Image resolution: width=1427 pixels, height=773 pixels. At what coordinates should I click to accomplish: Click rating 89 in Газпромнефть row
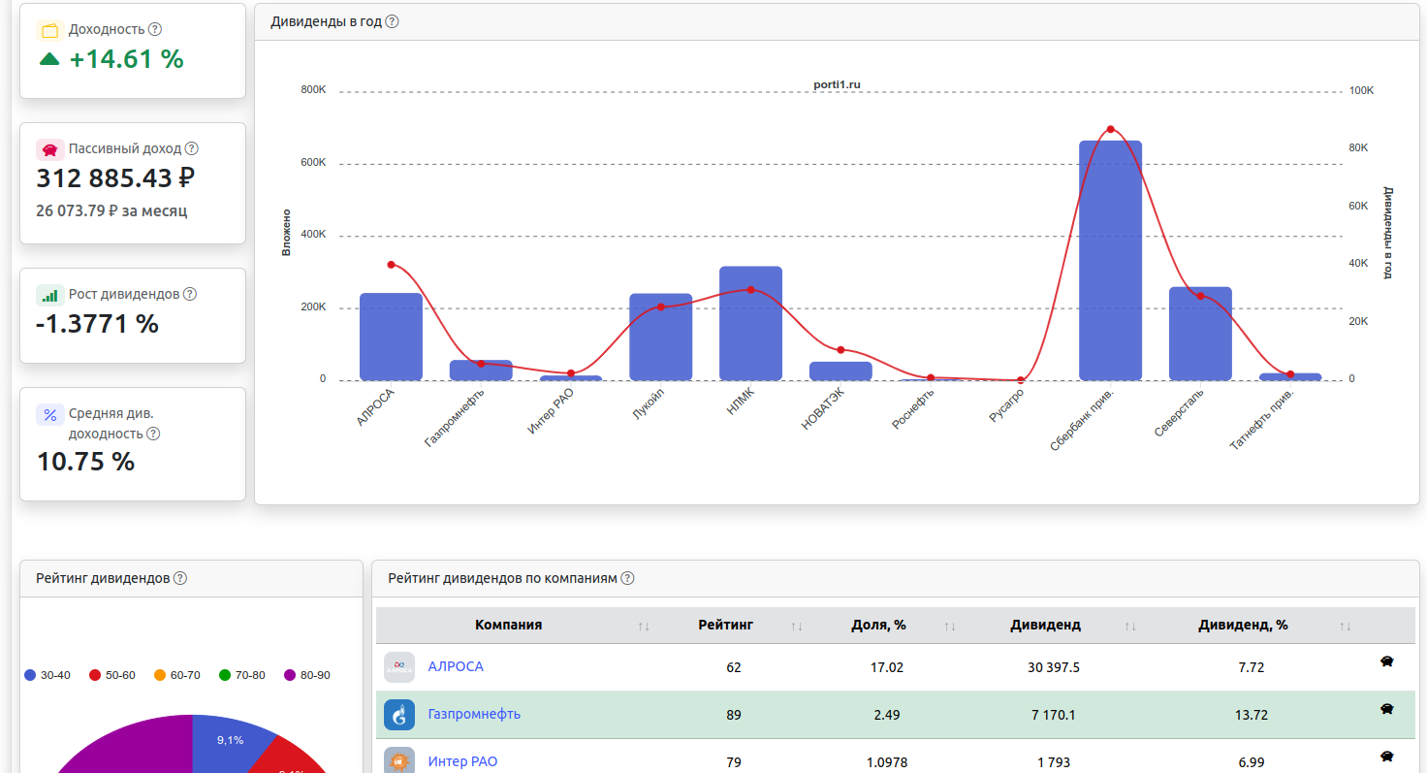734,715
